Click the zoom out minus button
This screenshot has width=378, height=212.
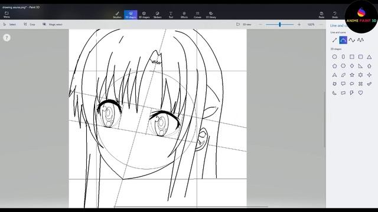(260, 25)
